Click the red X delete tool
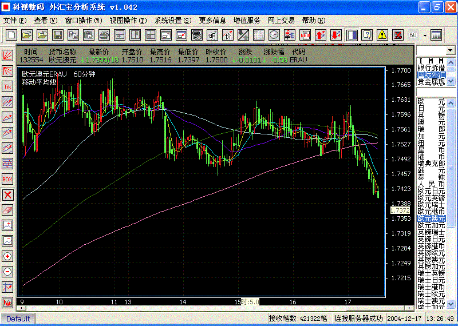Screen dimensions: 458x326 7,194
